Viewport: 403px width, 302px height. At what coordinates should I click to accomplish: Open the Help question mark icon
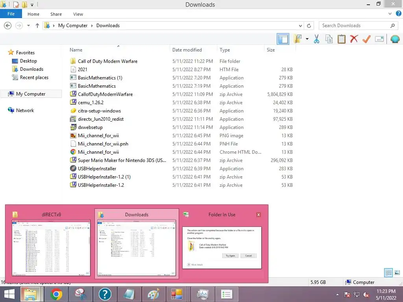(399, 14)
